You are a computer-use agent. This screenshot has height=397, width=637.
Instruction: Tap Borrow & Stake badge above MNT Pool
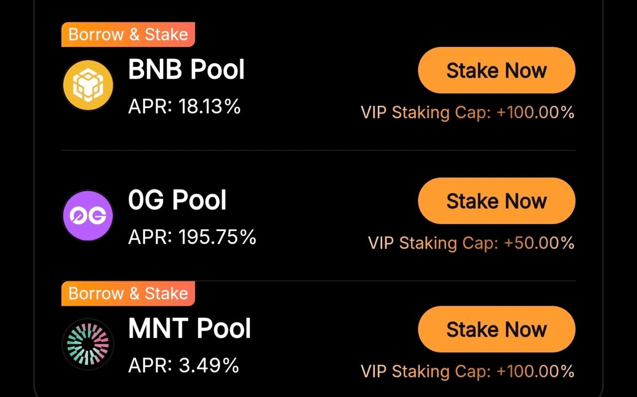(x=128, y=293)
